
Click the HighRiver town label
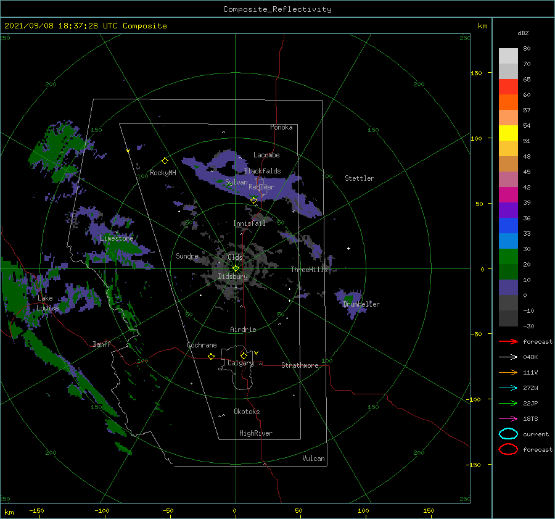pyautogui.click(x=256, y=433)
